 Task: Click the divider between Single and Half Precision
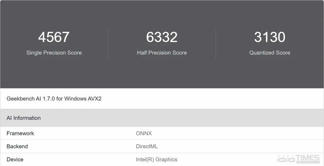pyautogui.click(x=108, y=44)
